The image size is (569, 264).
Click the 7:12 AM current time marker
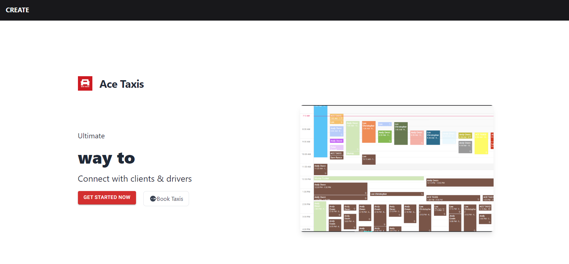[x=306, y=116]
